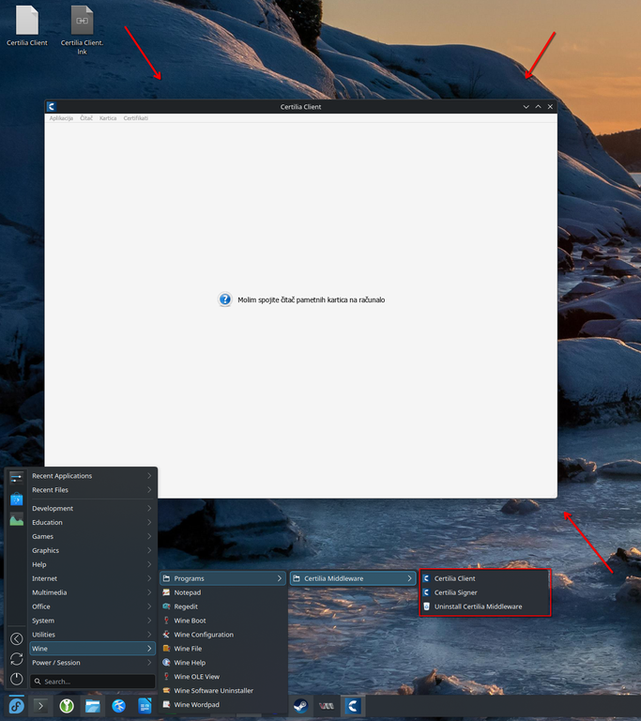Click the launcher Search field
The height and width of the screenshot is (721, 641).
[x=92, y=682]
